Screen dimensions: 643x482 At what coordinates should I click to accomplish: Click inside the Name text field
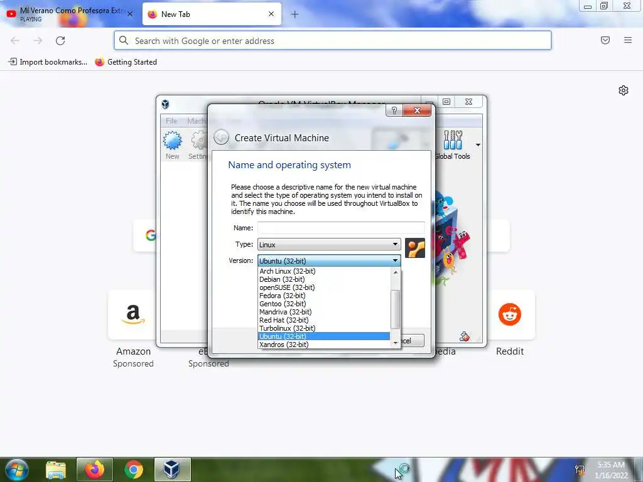(341, 228)
